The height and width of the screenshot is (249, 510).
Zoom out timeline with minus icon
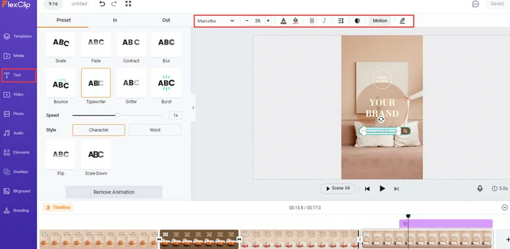[505, 208]
